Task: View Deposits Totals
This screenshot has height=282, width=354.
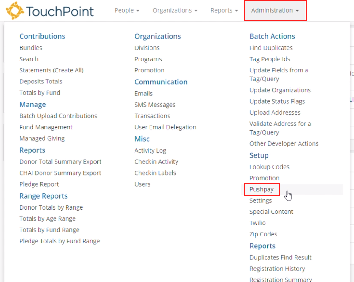Action: pos(40,81)
